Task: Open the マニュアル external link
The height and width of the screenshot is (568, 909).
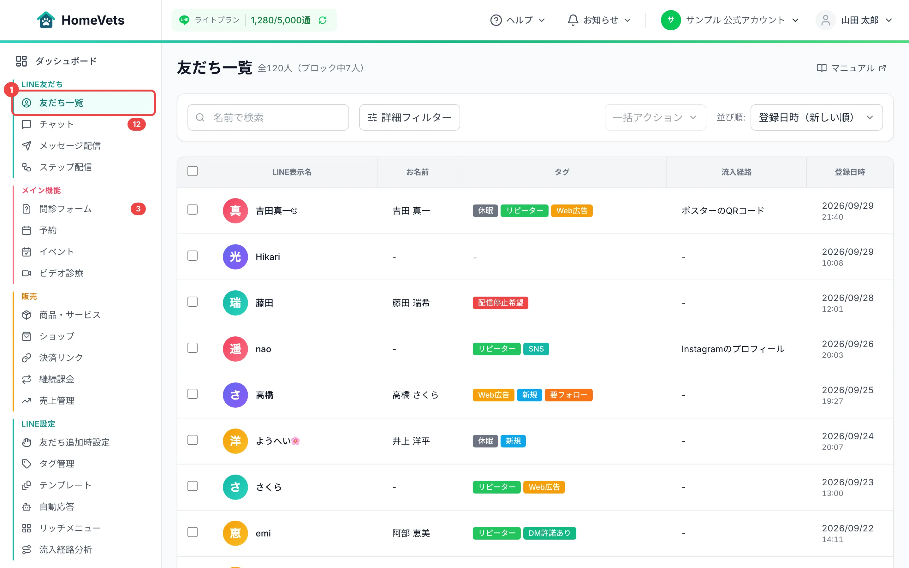Action: point(852,68)
